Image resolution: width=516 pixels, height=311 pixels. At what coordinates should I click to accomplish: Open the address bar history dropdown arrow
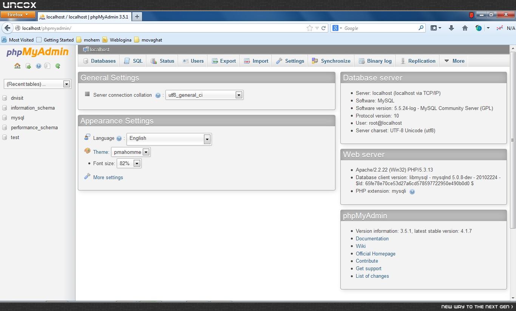point(317,28)
